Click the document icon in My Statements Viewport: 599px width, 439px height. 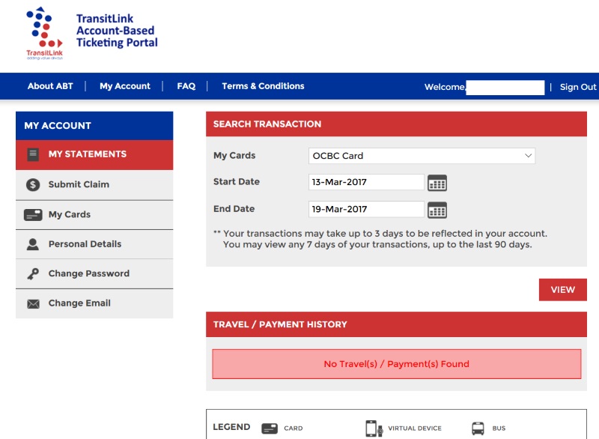pos(33,154)
